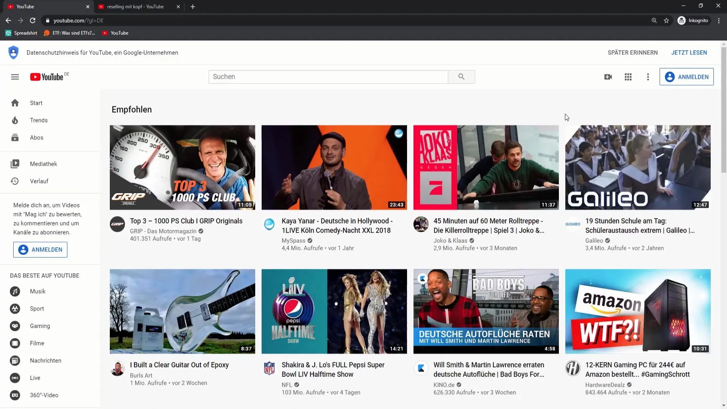Click HardwareDealz channel name

(x=605, y=385)
